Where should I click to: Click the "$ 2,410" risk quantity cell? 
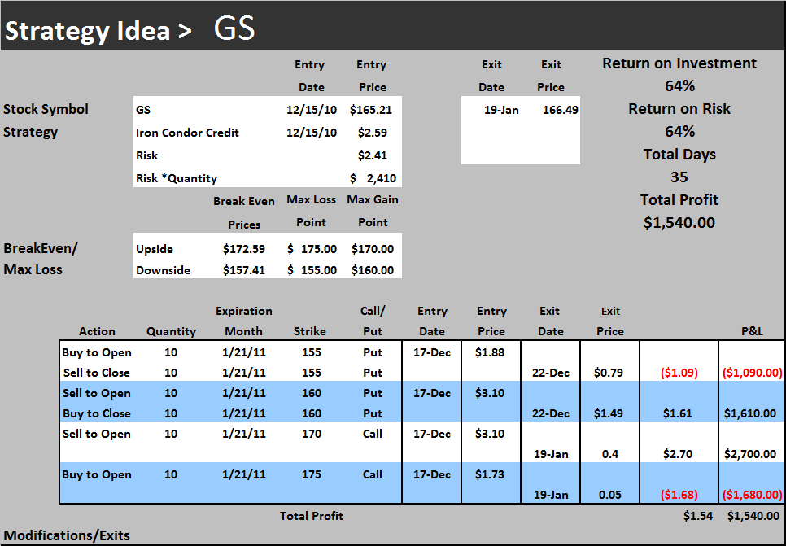point(373,178)
